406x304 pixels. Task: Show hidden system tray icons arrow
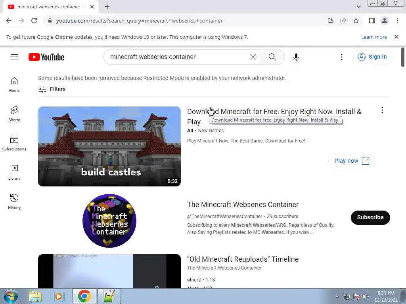coord(337,296)
